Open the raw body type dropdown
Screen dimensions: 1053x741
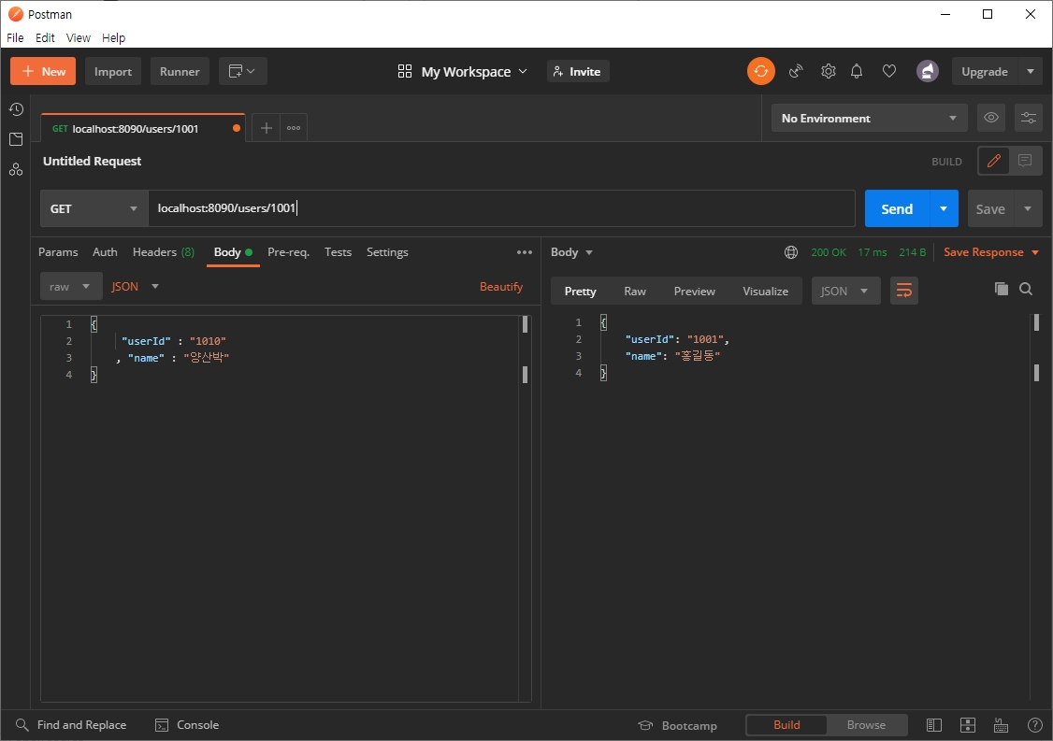point(71,287)
